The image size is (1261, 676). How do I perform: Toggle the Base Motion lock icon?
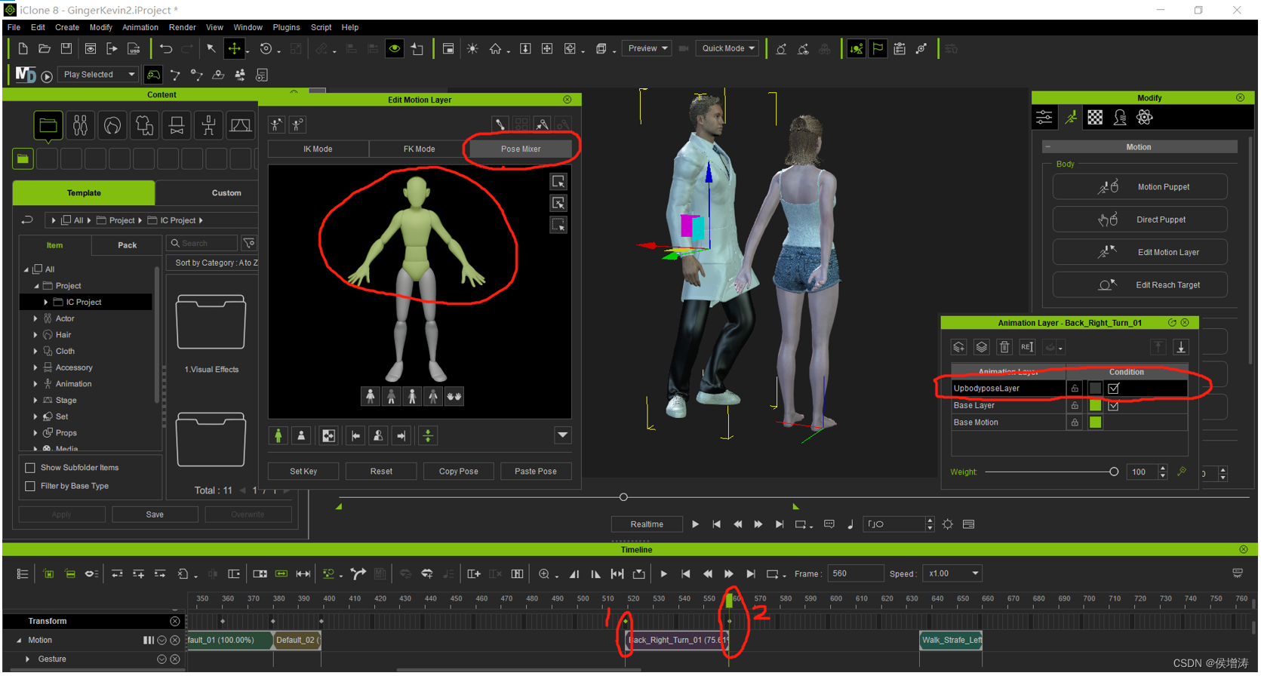pos(1075,422)
